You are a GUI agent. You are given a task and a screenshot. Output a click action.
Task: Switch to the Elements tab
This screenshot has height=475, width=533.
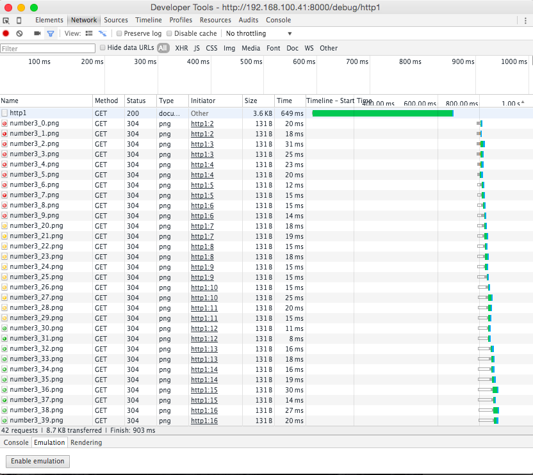[49, 20]
